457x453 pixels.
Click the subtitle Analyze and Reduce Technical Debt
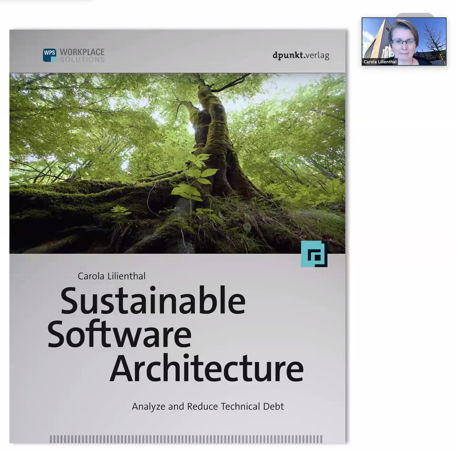tap(208, 406)
